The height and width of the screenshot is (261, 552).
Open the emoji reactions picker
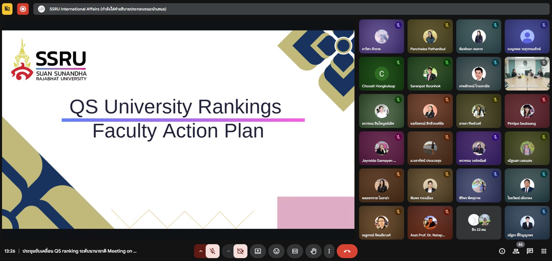pyautogui.click(x=276, y=251)
